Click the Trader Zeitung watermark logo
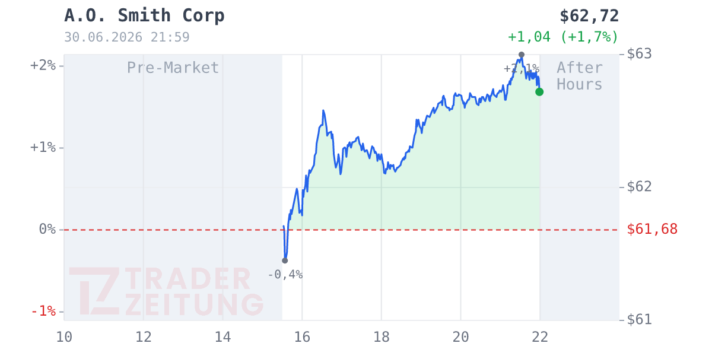Viewport: 712px width, 356px height. tap(166, 291)
